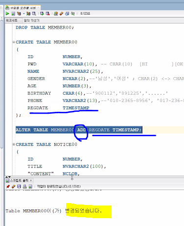Click the run icon in the output toolbar
184x226 pixels.
(x=30, y=186)
